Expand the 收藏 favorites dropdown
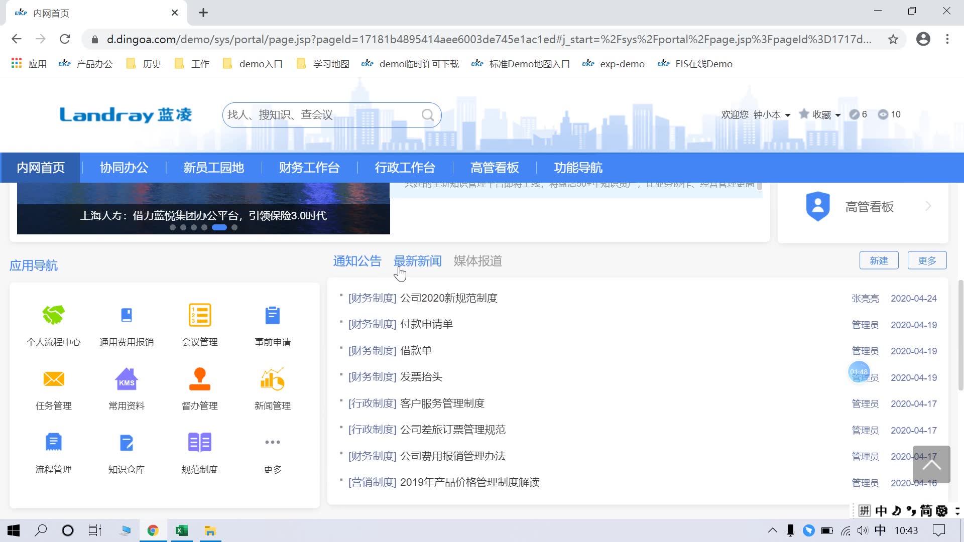This screenshot has width=964, height=542. [820, 114]
